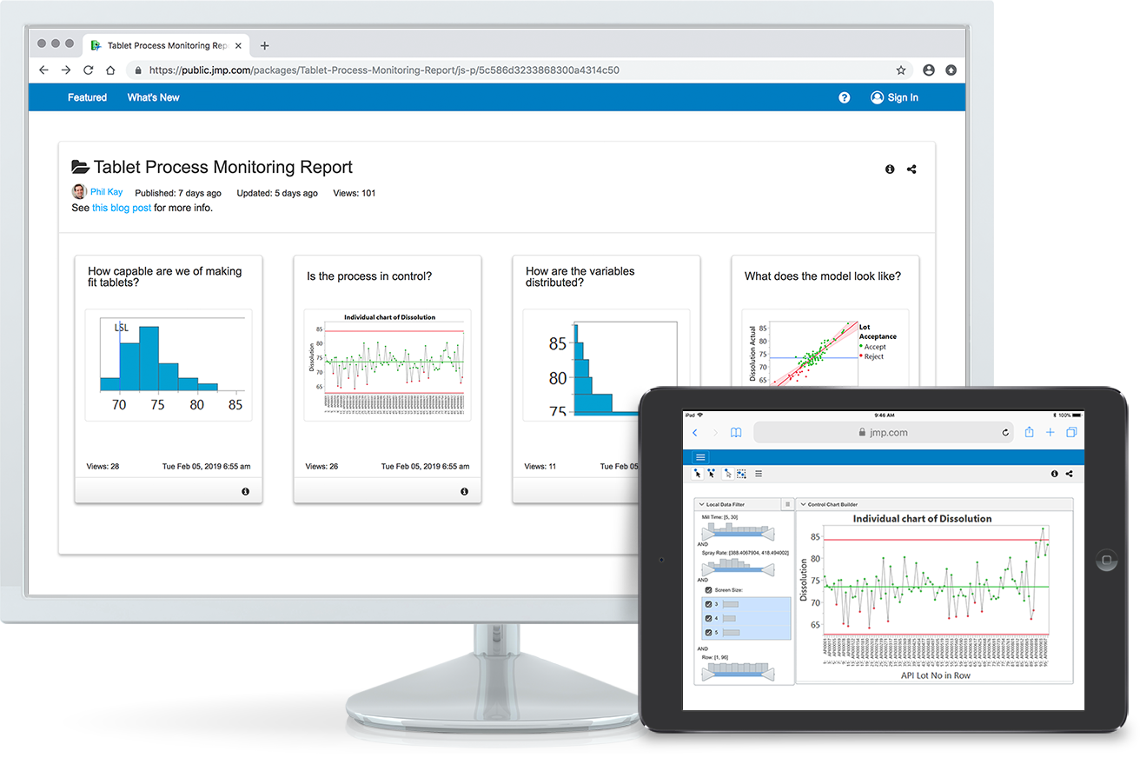Viewport: 1140px width, 771px height.
Task: Open the Lot Acceptance model plot thumbnail
Action: tap(825, 349)
